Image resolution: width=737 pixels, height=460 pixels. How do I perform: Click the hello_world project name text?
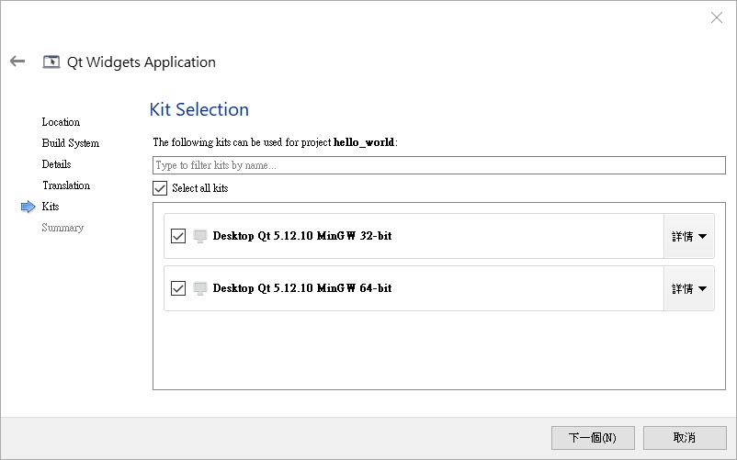click(x=364, y=142)
